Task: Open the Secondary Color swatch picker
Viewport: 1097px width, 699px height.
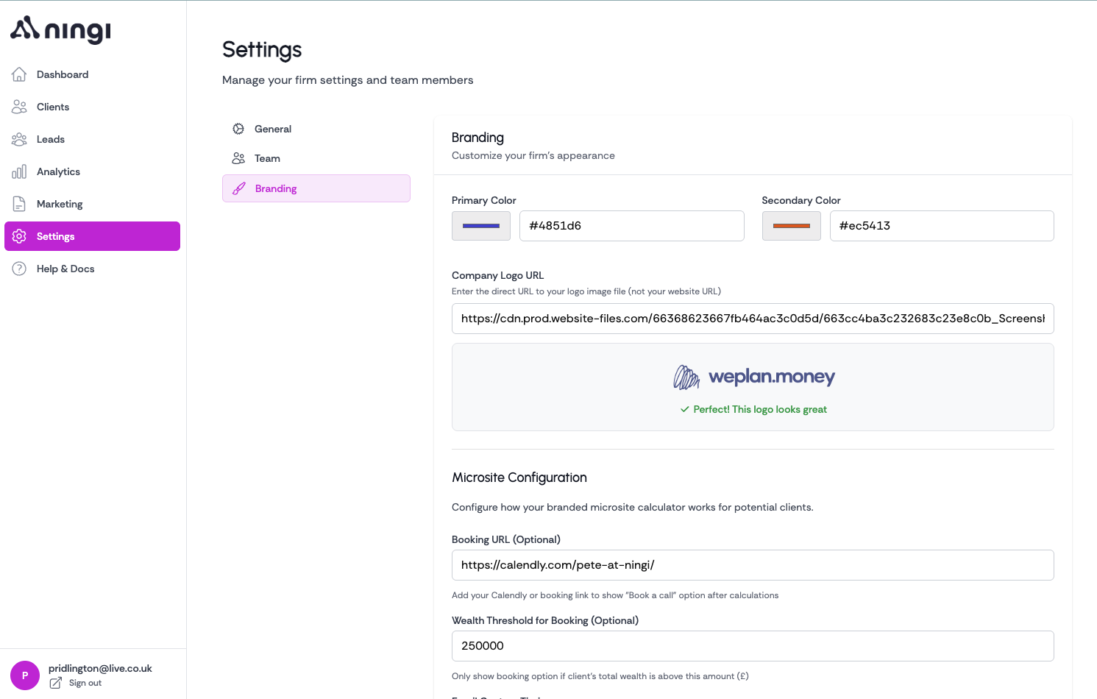Action: [791, 226]
